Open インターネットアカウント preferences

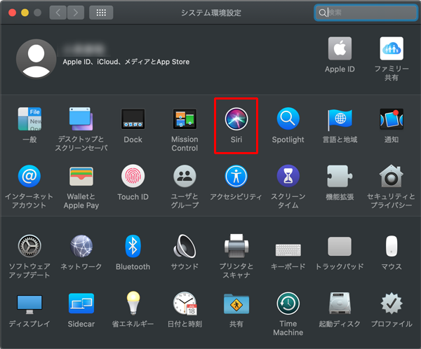click(x=29, y=176)
